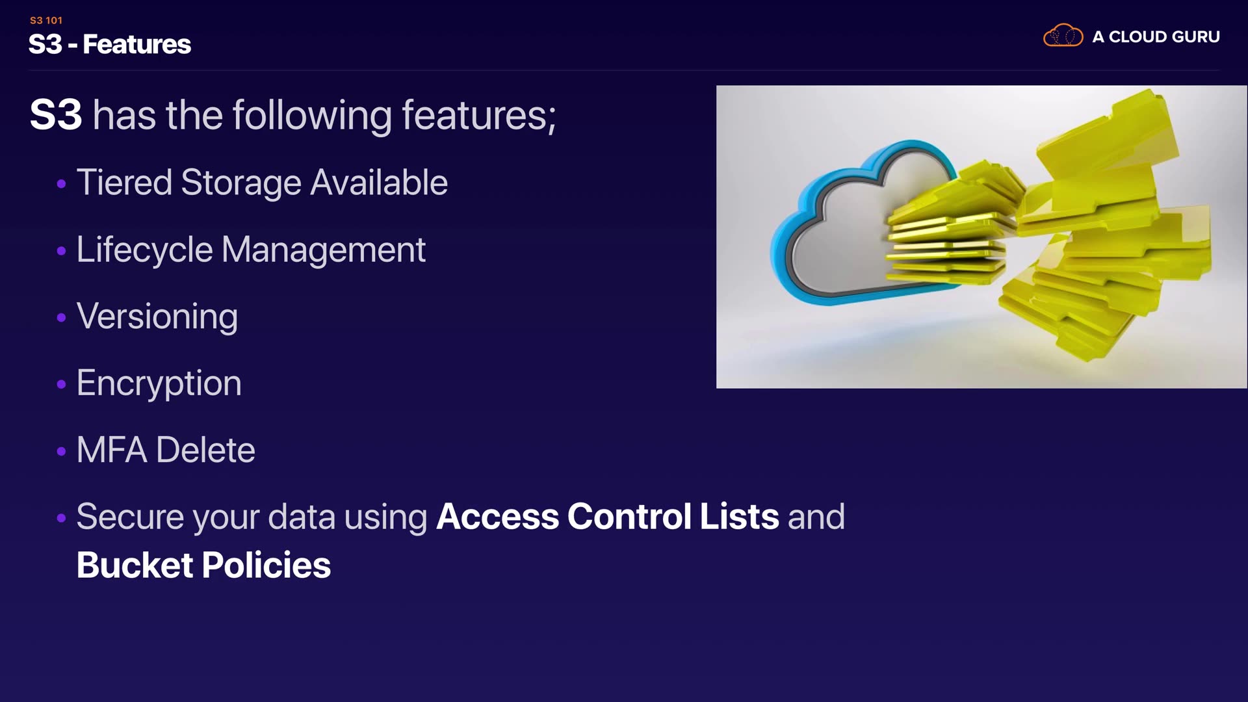Select the "A CLOUD GURU" brand text

1156,36
